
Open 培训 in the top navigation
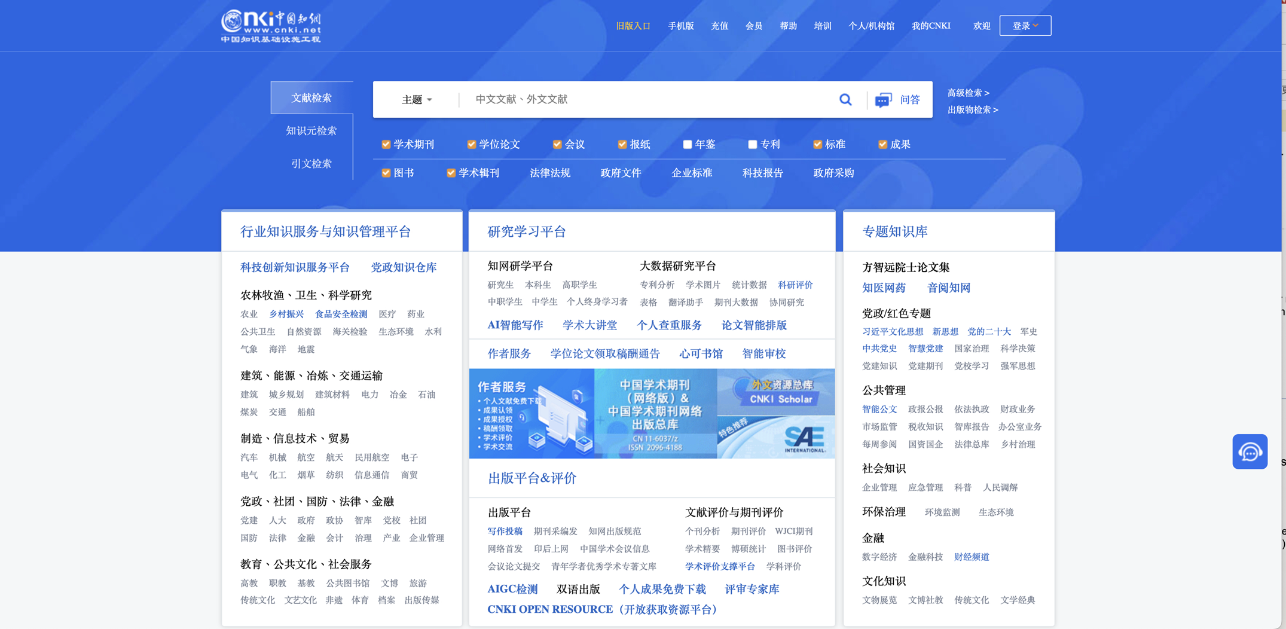[823, 26]
